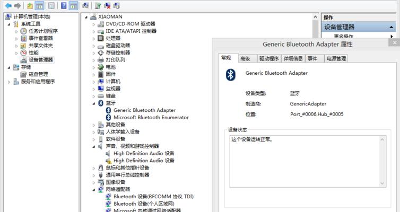Select Bluetooth 设备(RFCOMM 协议 TDI)
This screenshot has width=400, height=212.
point(153,197)
